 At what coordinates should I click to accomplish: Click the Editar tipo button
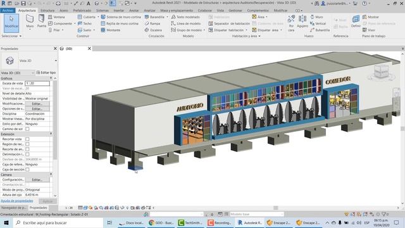pos(46,73)
